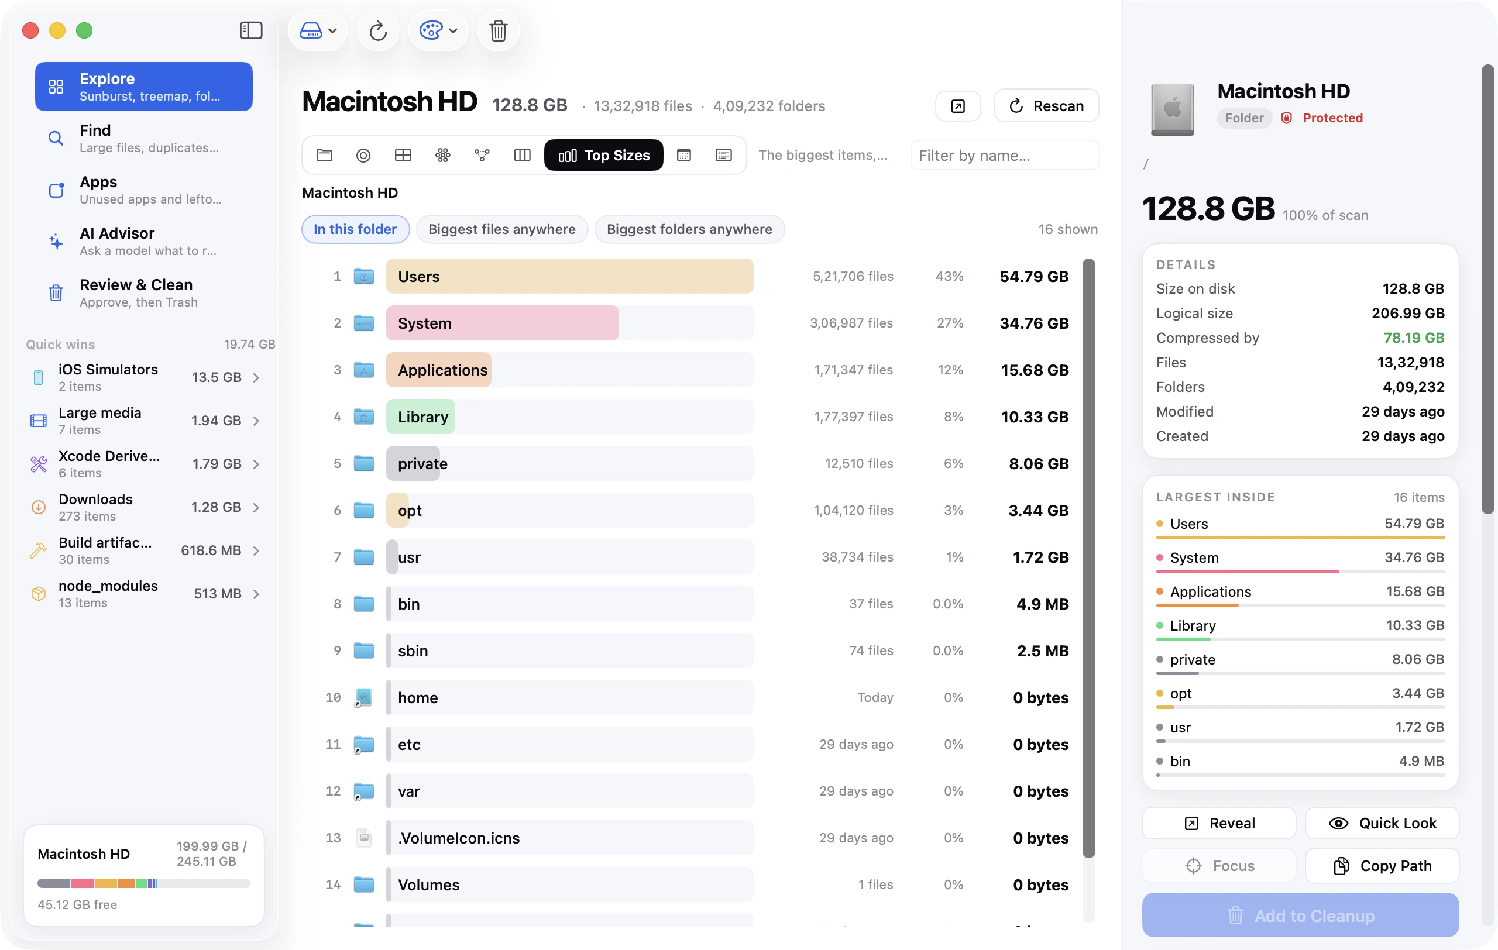Select the System folder size bar
The width and height of the screenshot is (1498, 950).
click(x=502, y=323)
